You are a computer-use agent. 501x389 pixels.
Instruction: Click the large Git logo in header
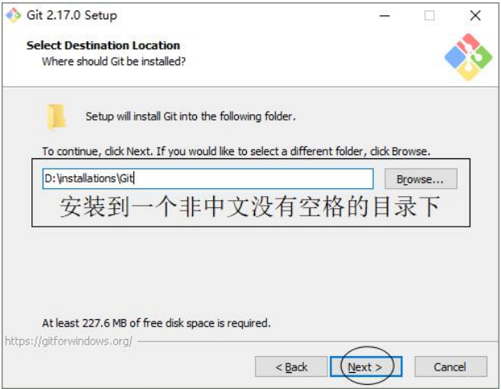point(468,57)
